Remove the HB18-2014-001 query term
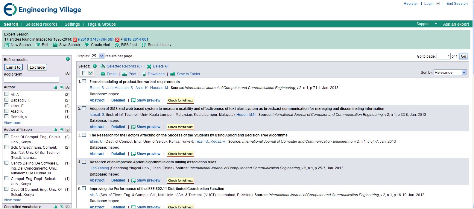Image resolution: width=474 pixels, height=209 pixels. tap(117, 39)
